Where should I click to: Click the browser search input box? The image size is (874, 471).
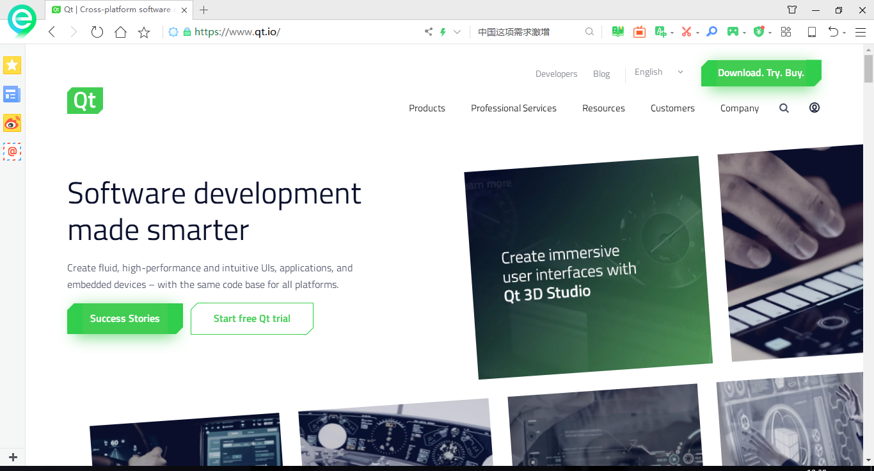(x=530, y=32)
